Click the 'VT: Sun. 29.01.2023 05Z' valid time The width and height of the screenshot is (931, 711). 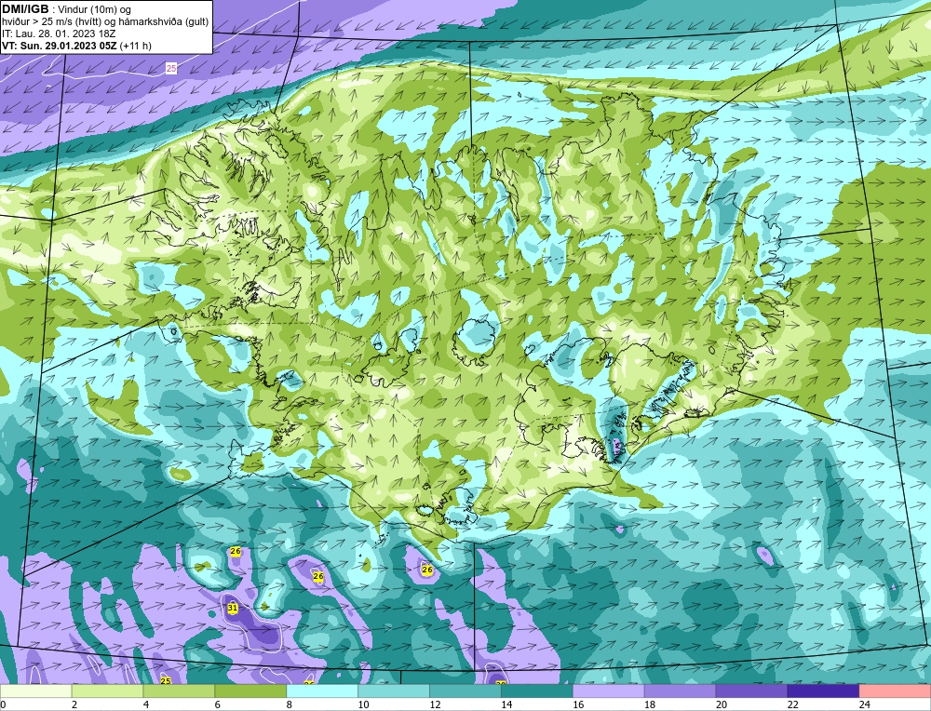(60, 46)
